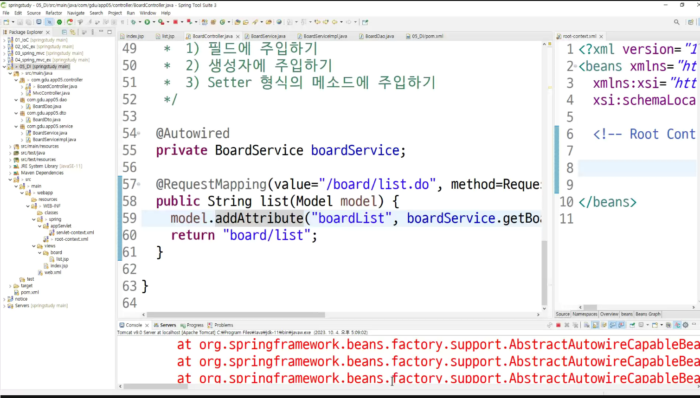
Task: Expand the 03_spring_mvc project
Action: [4, 53]
